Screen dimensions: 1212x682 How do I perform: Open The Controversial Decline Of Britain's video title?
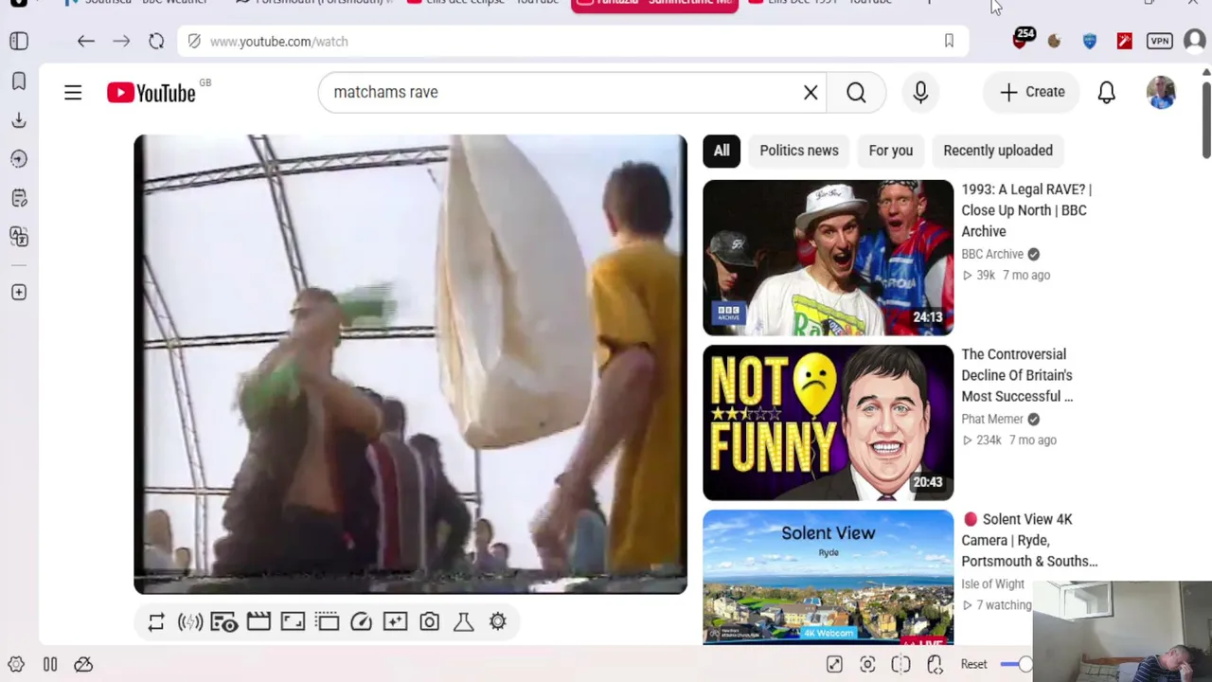click(x=1017, y=375)
